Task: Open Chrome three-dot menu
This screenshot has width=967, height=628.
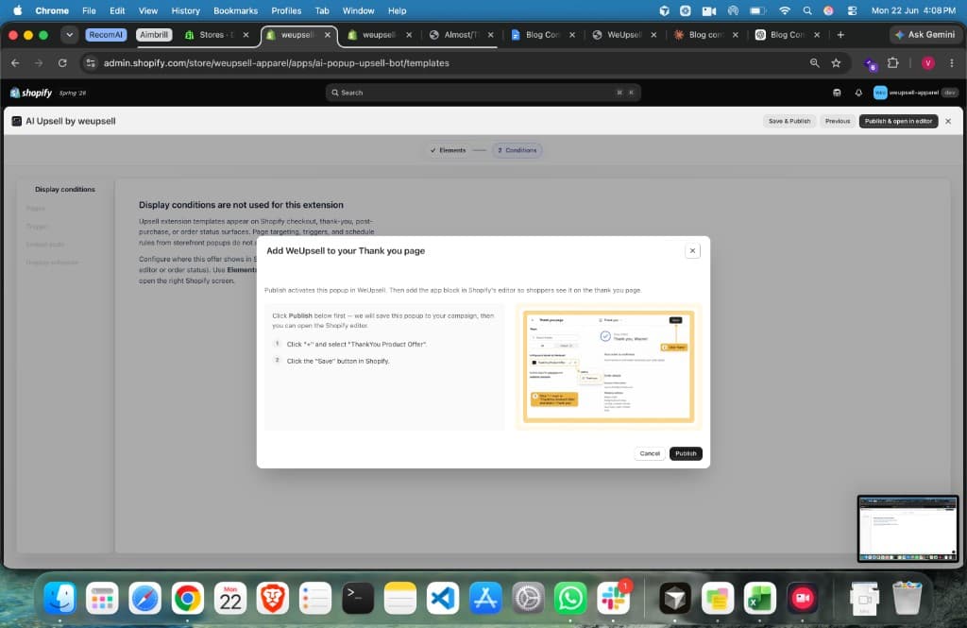Action: pyautogui.click(x=952, y=63)
